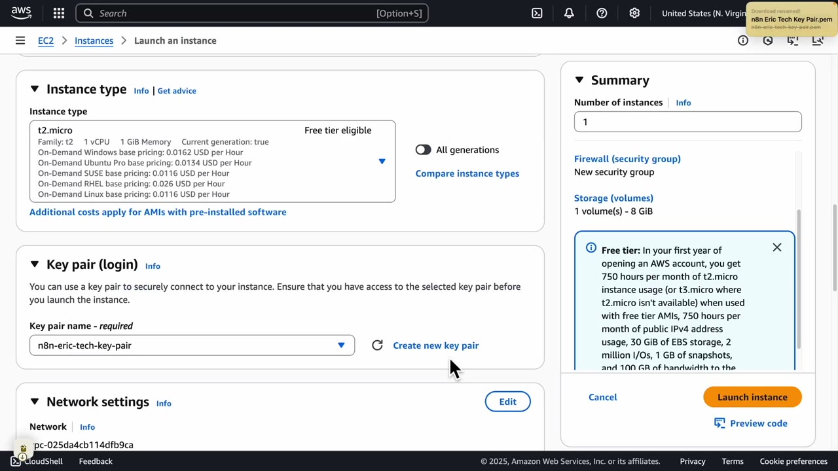This screenshot has height=471, width=838.
Task: Click Feedback in the footer
Action: [96, 461]
